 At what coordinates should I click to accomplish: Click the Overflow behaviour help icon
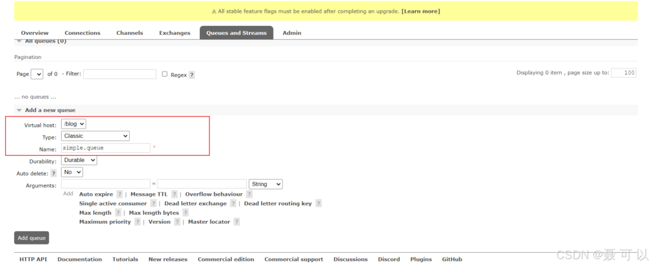(x=249, y=194)
